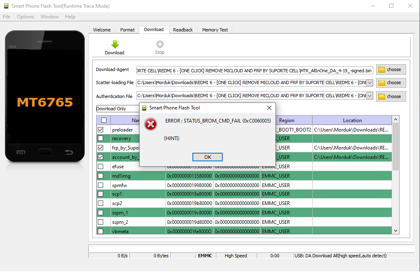Viewport: 420px width, 272px height.
Task: Toggle the select-all checkbox in table header
Action: pos(104,120)
